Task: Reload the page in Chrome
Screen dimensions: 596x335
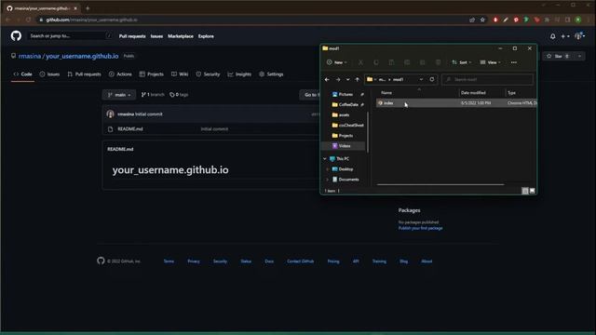Action: point(29,20)
